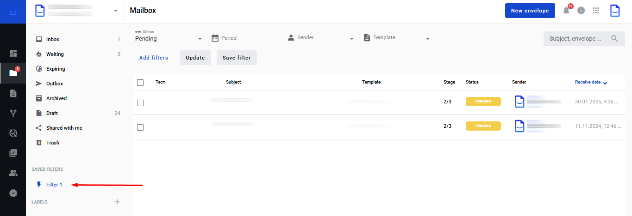Click the date 30.01.2025, 9:36
This screenshot has height=216, width=632.
(x=596, y=102)
